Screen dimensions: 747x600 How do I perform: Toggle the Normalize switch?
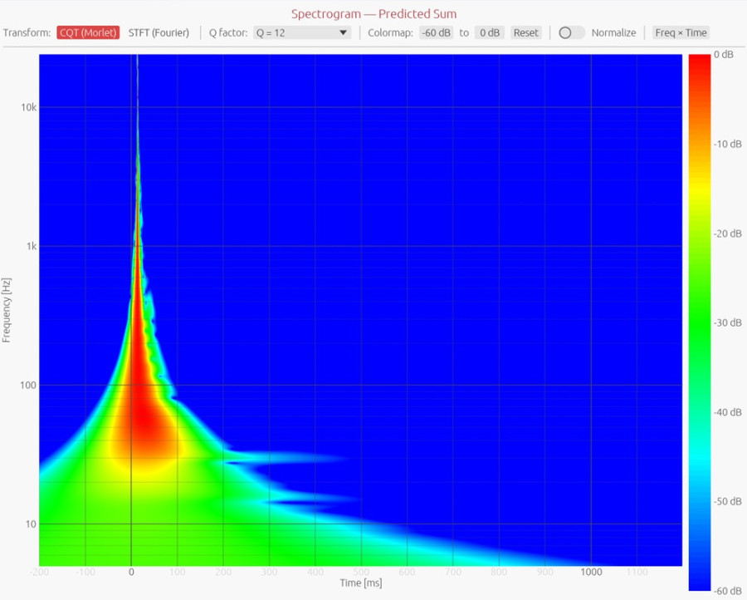point(571,33)
